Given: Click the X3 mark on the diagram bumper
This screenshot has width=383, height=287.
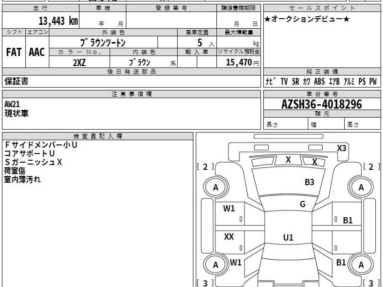Looking at the screenshot, I should (342, 148).
